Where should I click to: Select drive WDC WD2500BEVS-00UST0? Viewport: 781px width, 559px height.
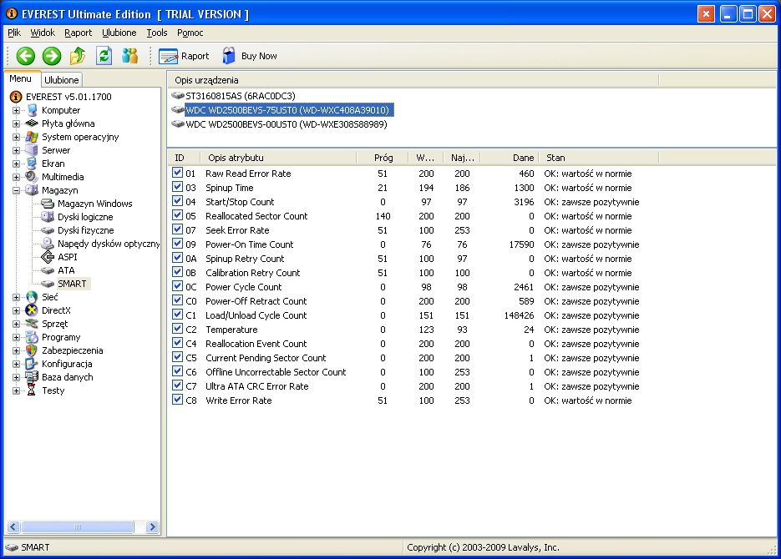[286, 124]
